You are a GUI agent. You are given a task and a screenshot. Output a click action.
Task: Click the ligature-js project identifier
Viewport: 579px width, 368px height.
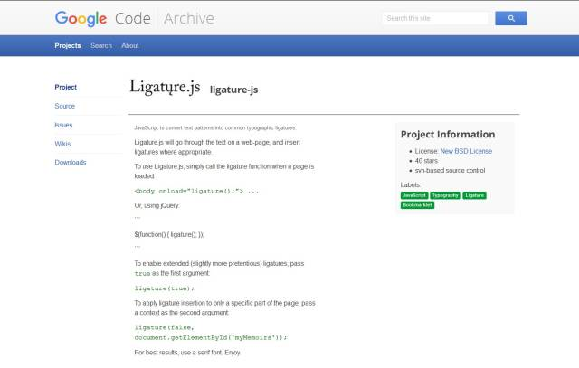(x=233, y=90)
